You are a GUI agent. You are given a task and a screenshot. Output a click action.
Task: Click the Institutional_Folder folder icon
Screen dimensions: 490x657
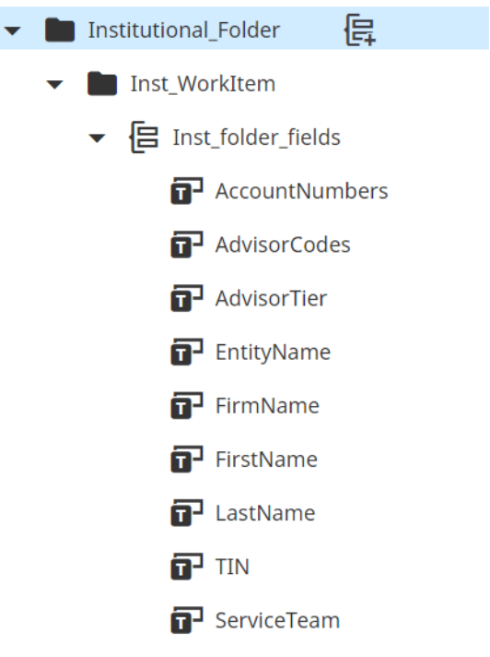click(x=60, y=30)
